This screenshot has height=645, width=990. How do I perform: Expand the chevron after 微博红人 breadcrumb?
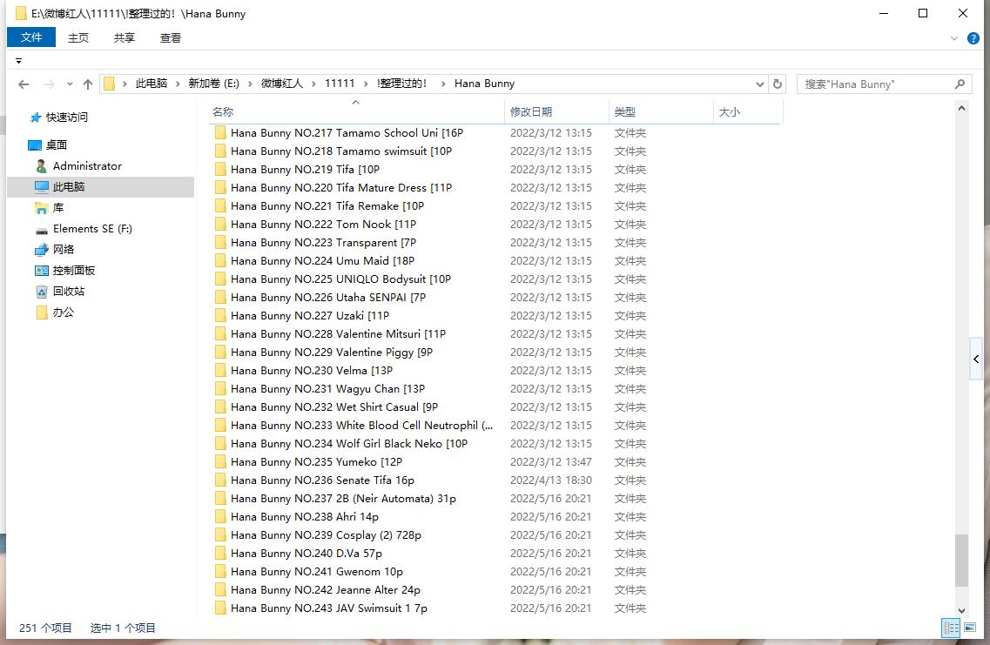(313, 84)
